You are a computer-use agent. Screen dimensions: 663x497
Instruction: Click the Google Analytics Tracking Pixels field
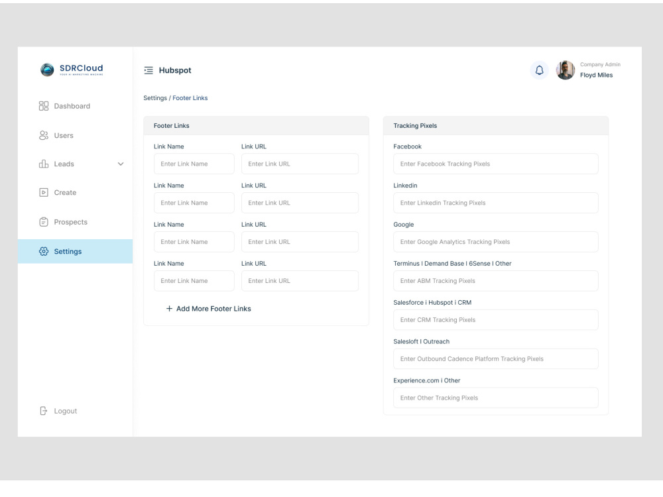pos(495,242)
